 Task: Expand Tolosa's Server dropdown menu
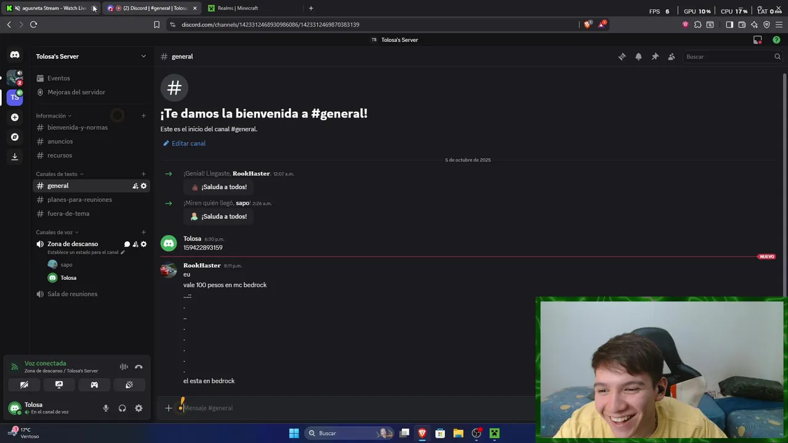pos(143,57)
